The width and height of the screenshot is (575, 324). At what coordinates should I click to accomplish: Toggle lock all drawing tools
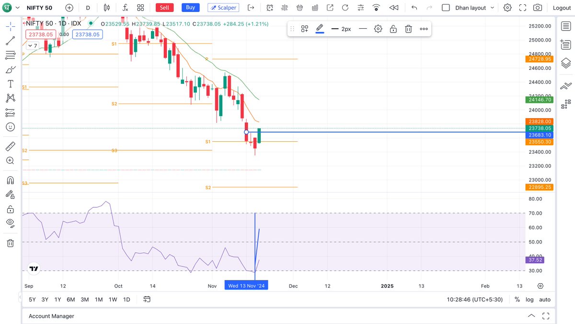[x=10, y=209]
